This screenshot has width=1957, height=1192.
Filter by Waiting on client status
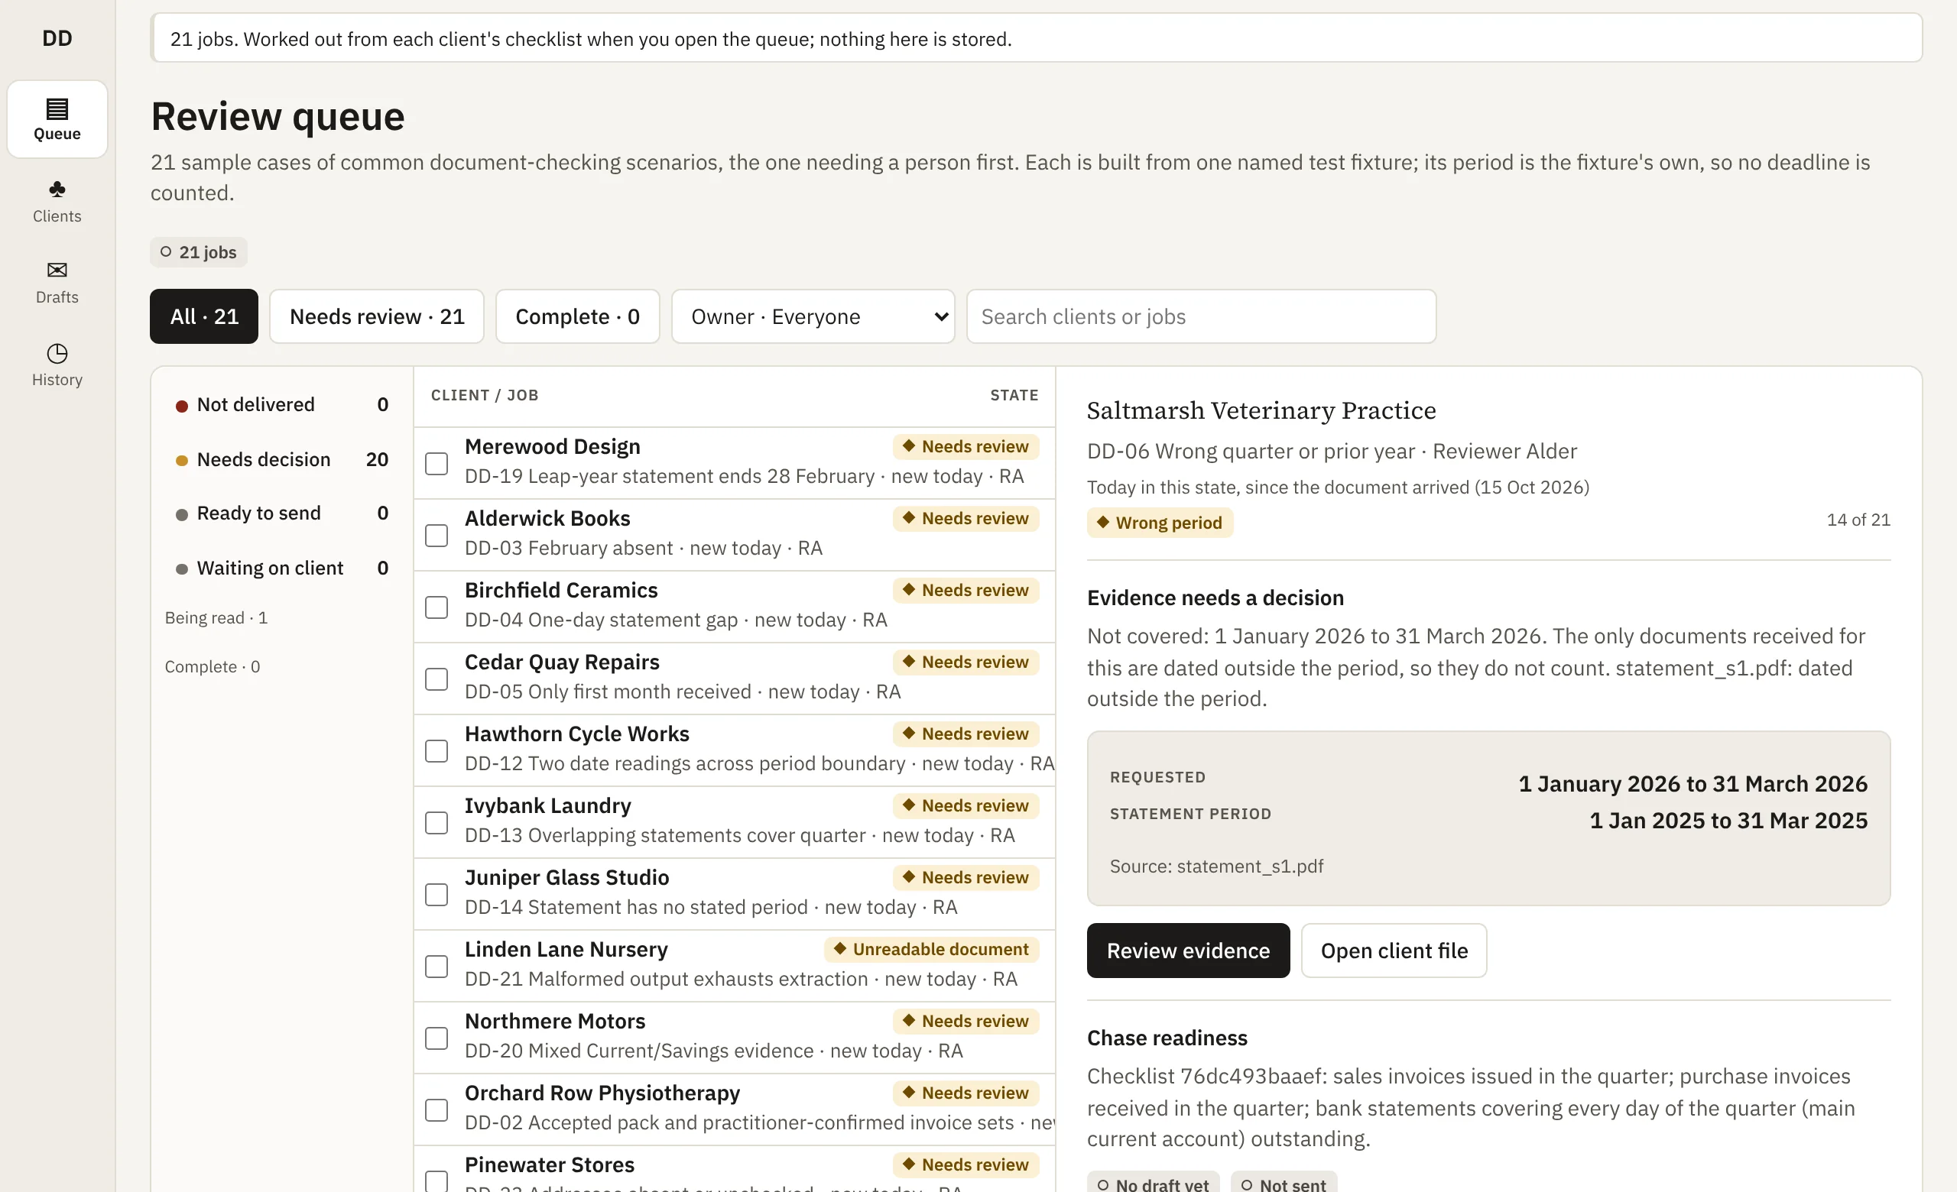coord(282,568)
